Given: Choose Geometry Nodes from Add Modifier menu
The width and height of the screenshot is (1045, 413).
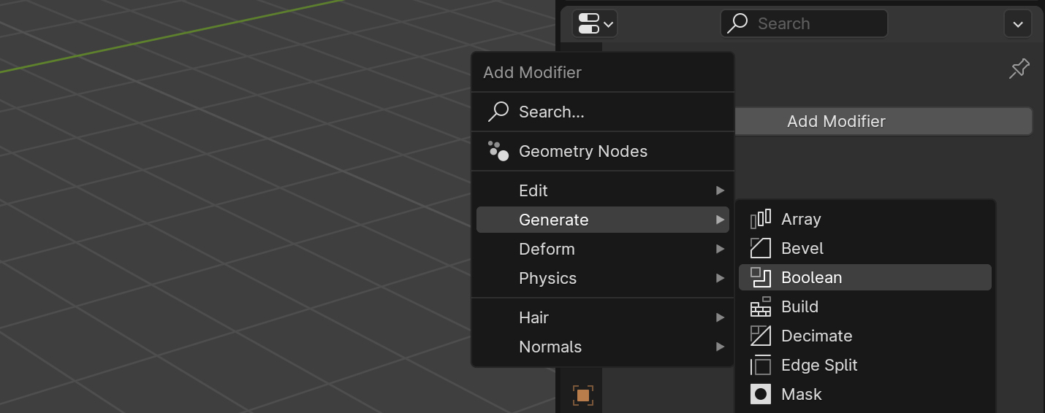Looking at the screenshot, I should click(603, 151).
